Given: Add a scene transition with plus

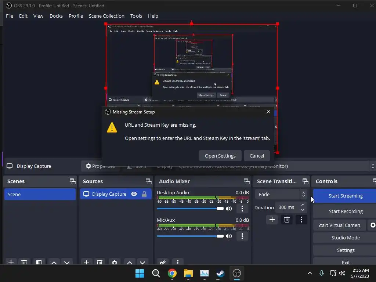Looking at the screenshot, I should [x=272, y=220].
